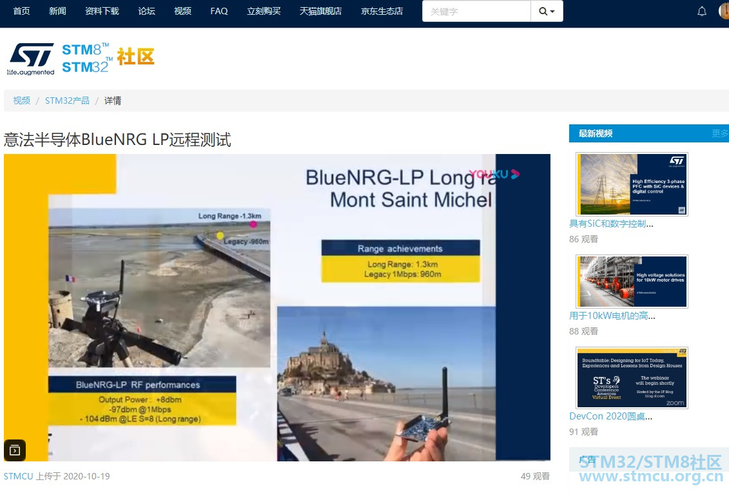The height and width of the screenshot is (491, 729).
Task: Open the 具有SiC和数字控制... video link
Action: (x=612, y=224)
